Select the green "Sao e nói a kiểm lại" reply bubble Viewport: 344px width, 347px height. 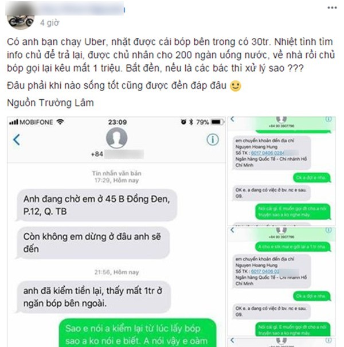[138, 333]
